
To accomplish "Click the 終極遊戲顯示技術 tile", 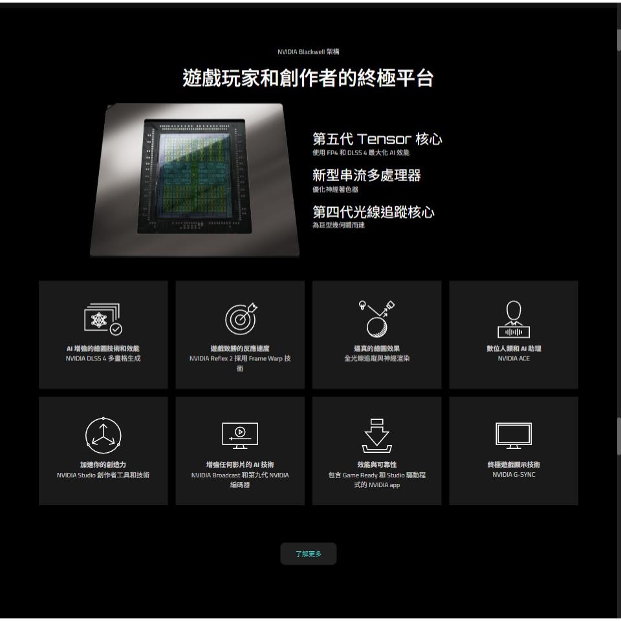I will 513,450.
